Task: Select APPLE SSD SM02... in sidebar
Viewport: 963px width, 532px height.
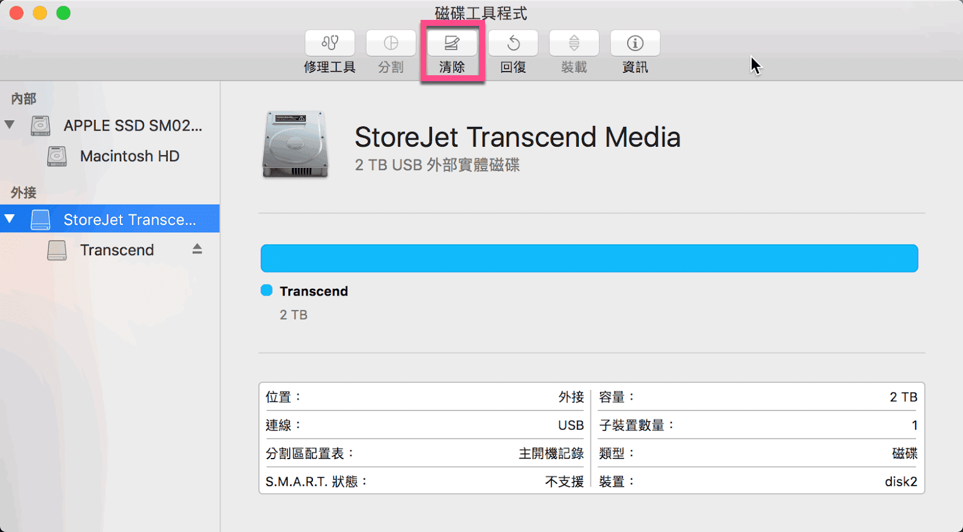Action: pos(110,126)
